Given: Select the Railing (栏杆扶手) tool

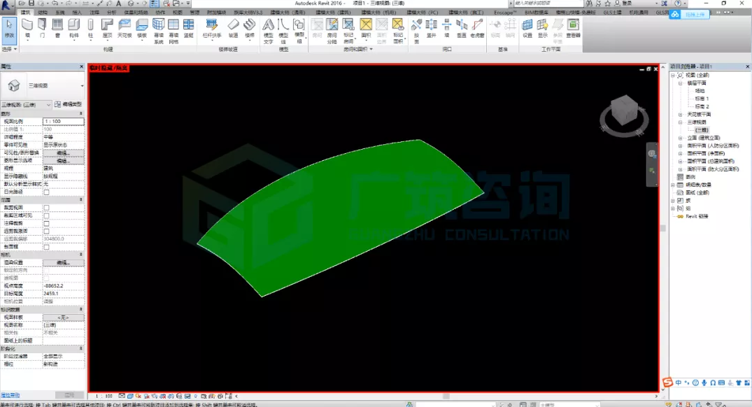Looking at the screenshot, I should (212, 28).
